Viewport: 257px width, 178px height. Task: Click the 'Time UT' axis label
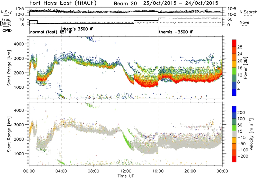click(126, 176)
